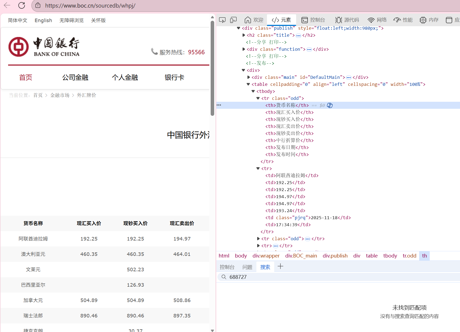
Task: Open the 问题 issues drawer tab
Action: coord(247,267)
